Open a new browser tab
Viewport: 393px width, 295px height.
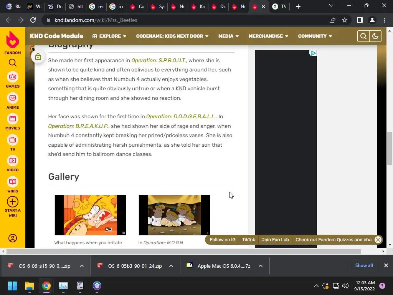click(x=298, y=7)
